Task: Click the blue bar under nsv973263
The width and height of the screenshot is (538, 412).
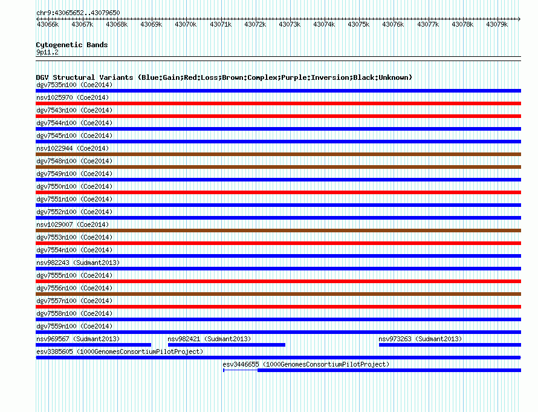Action: coord(450,345)
